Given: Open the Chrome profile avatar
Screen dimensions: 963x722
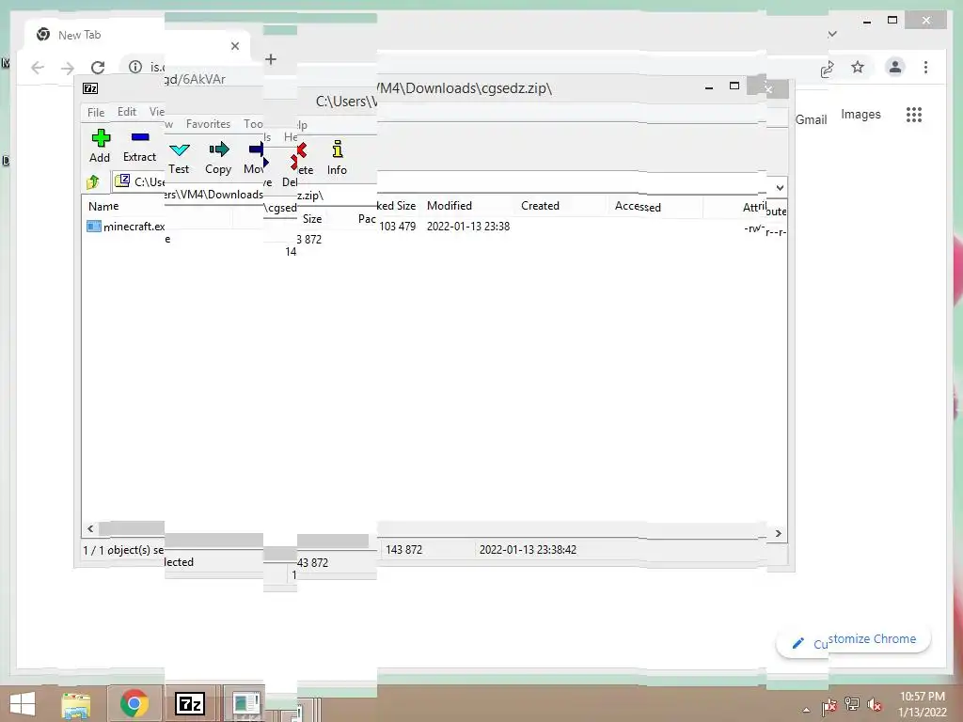Looking at the screenshot, I should click(x=895, y=67).
